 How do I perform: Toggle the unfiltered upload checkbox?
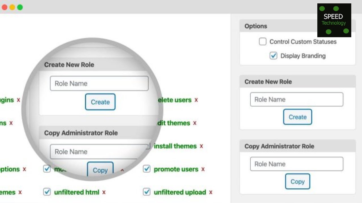tap(146, 192)
